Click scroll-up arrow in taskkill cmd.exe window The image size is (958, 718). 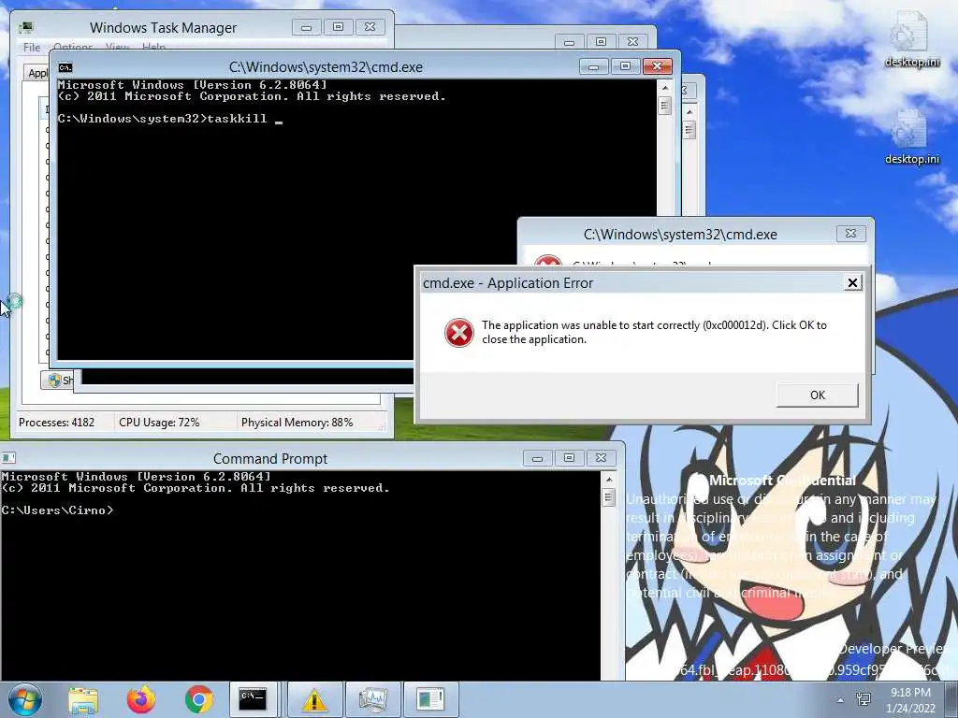(x=665, y=88)
